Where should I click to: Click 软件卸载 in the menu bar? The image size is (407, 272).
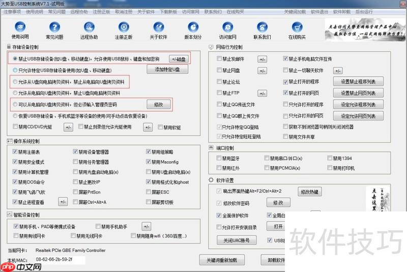342,12
